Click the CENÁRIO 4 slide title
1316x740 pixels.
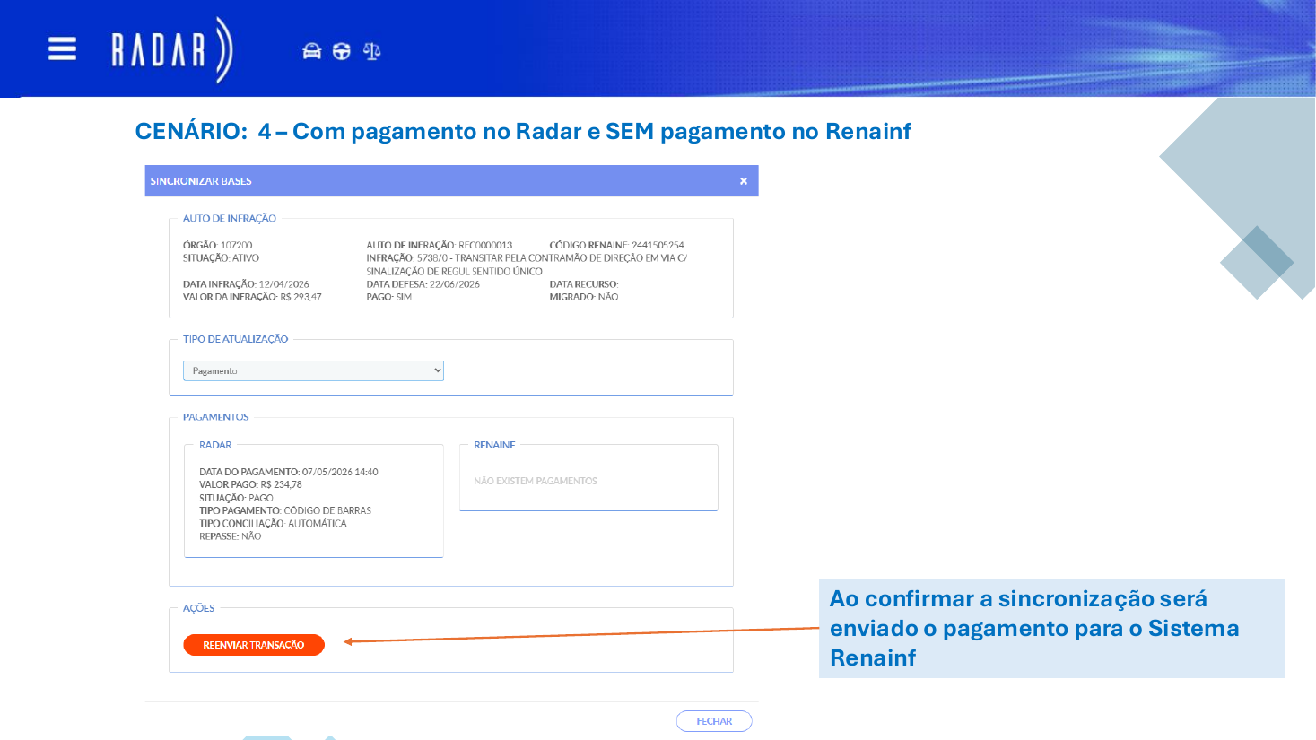(x=523, y=131)
